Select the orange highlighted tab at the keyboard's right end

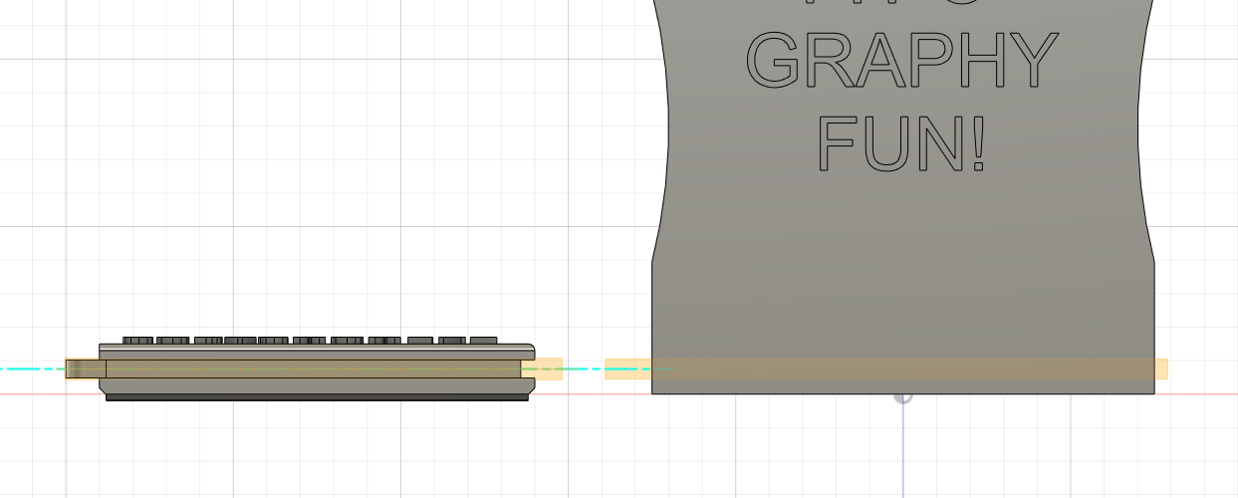tap(542, 369)
